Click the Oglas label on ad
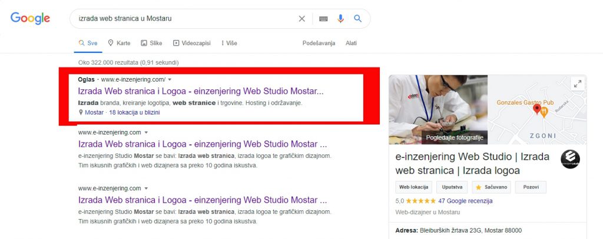603x239 pixels. pyautogui.click(x=86, y=79)
